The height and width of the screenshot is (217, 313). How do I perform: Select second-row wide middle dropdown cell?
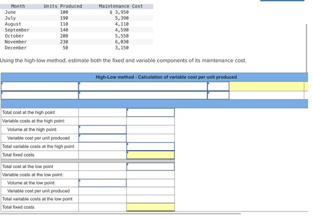click(x=143, y=95)
